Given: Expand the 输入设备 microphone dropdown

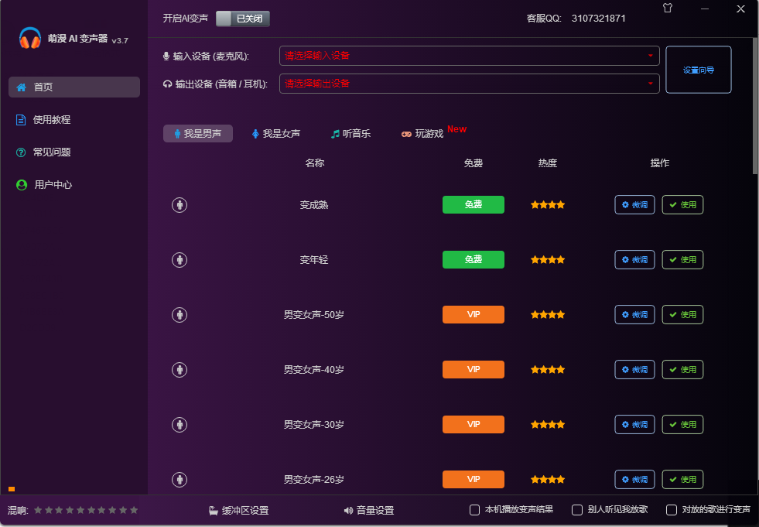Looking at the screenshot, I should tap(469, 56).
